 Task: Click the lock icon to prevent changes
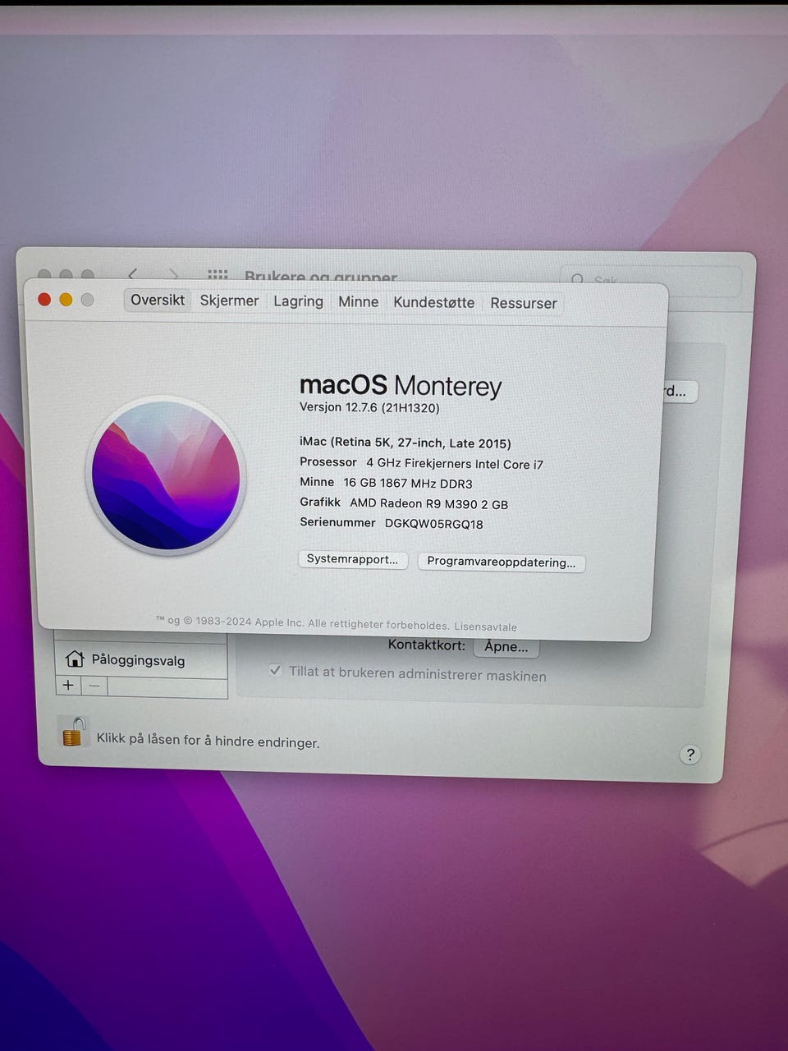coord(73,731)
